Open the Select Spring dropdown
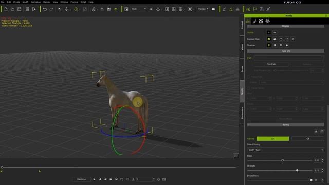This screenshot has width=329, height=185. [286, 150]
